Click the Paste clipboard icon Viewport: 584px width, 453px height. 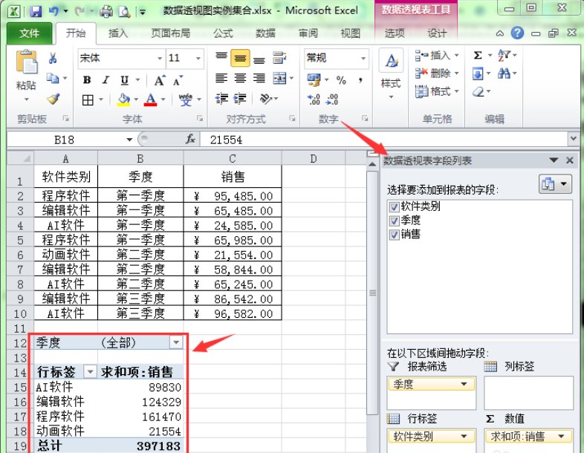[27, 62]
